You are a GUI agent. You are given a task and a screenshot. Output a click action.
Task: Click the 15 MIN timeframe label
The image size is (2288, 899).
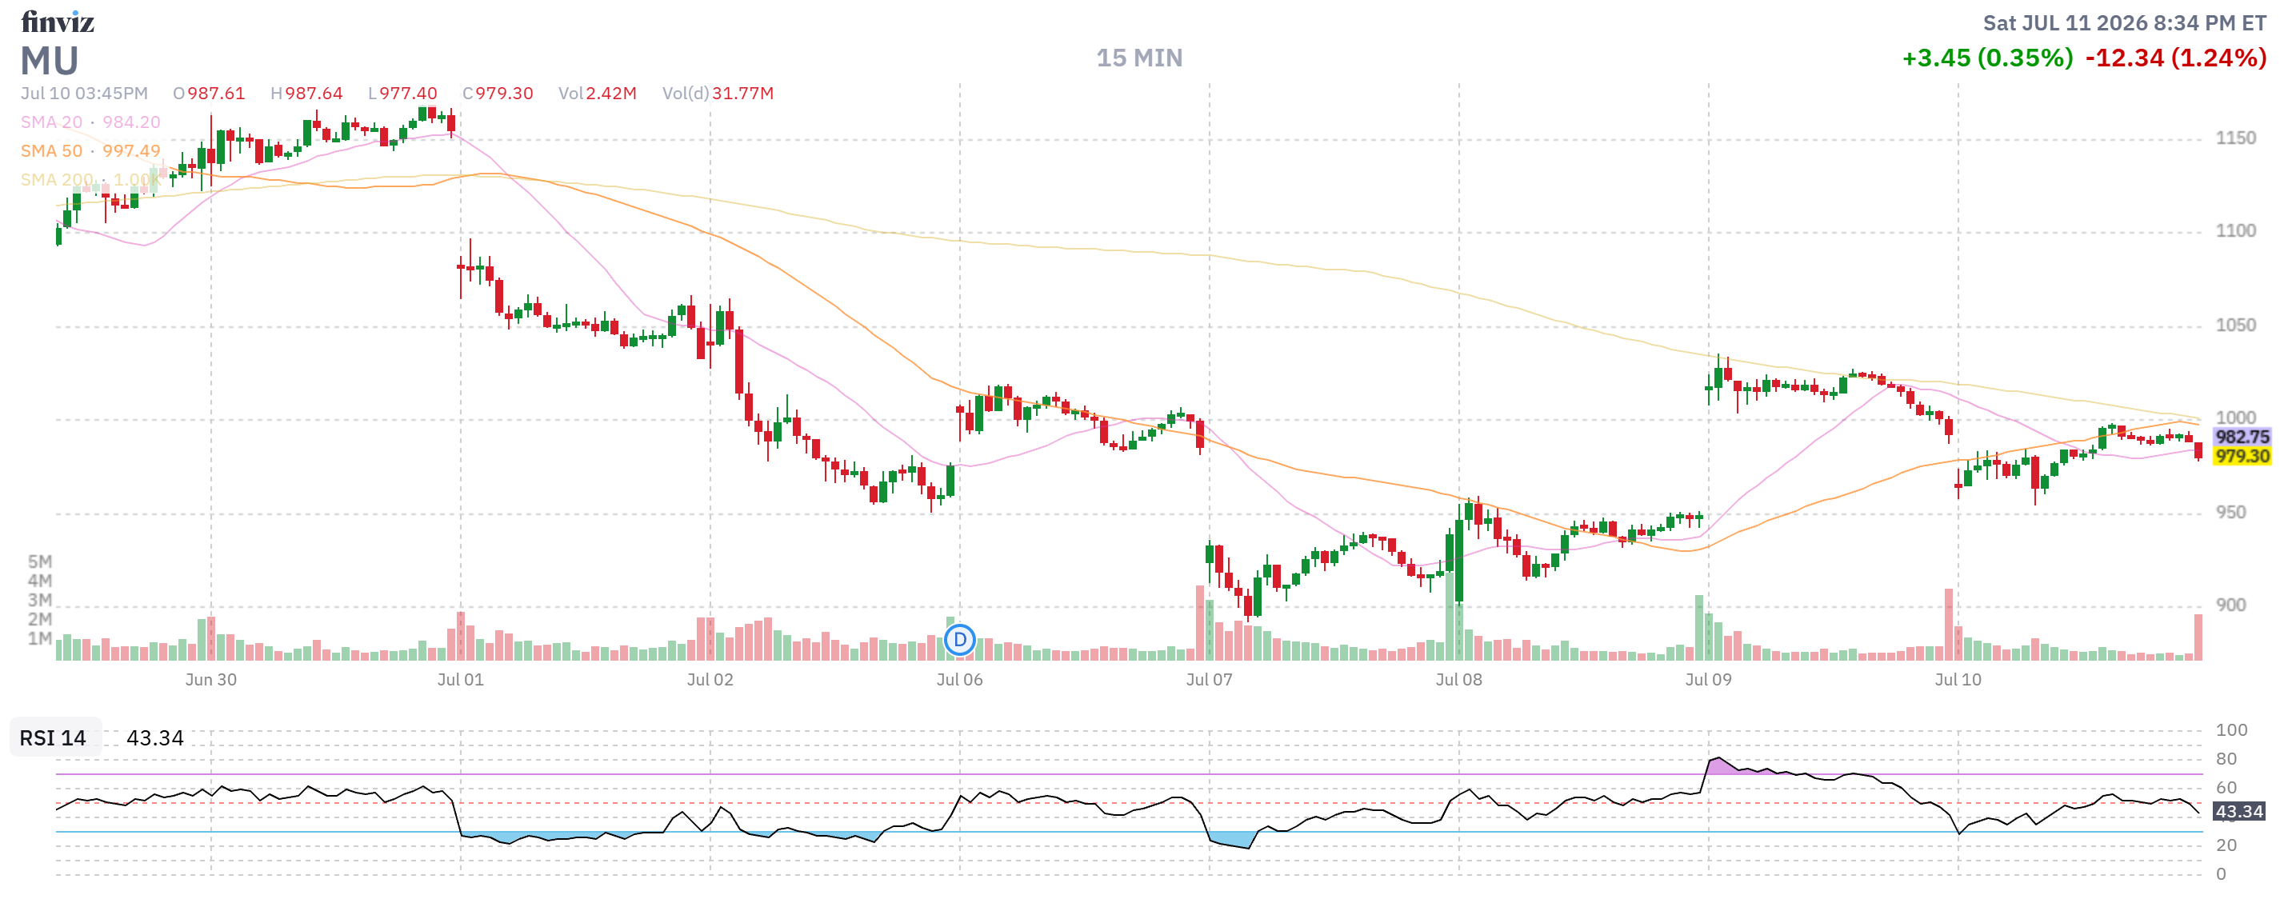tap(1138, 58)
